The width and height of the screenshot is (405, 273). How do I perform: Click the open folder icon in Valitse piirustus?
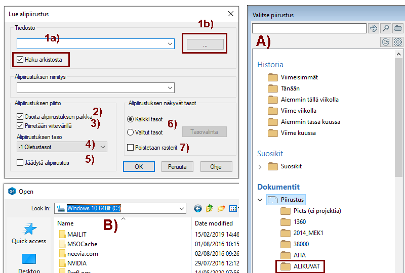tap(398, 28)
